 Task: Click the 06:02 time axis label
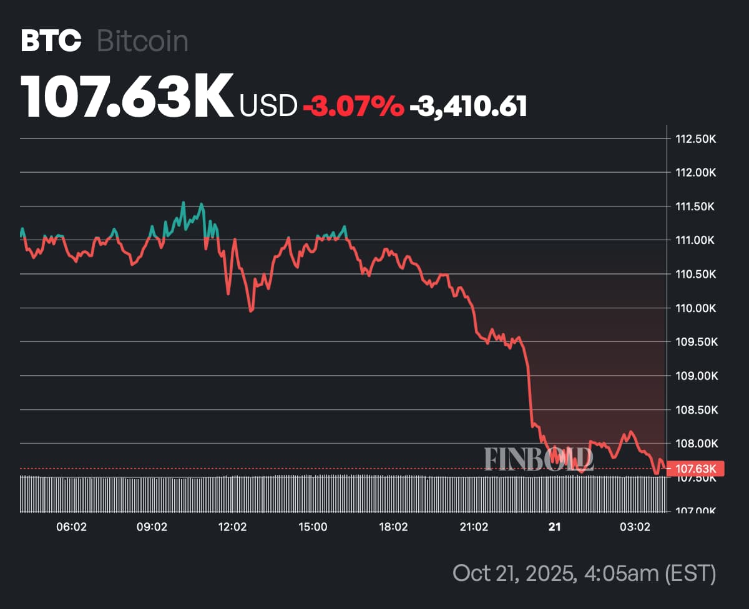(71, 527)
